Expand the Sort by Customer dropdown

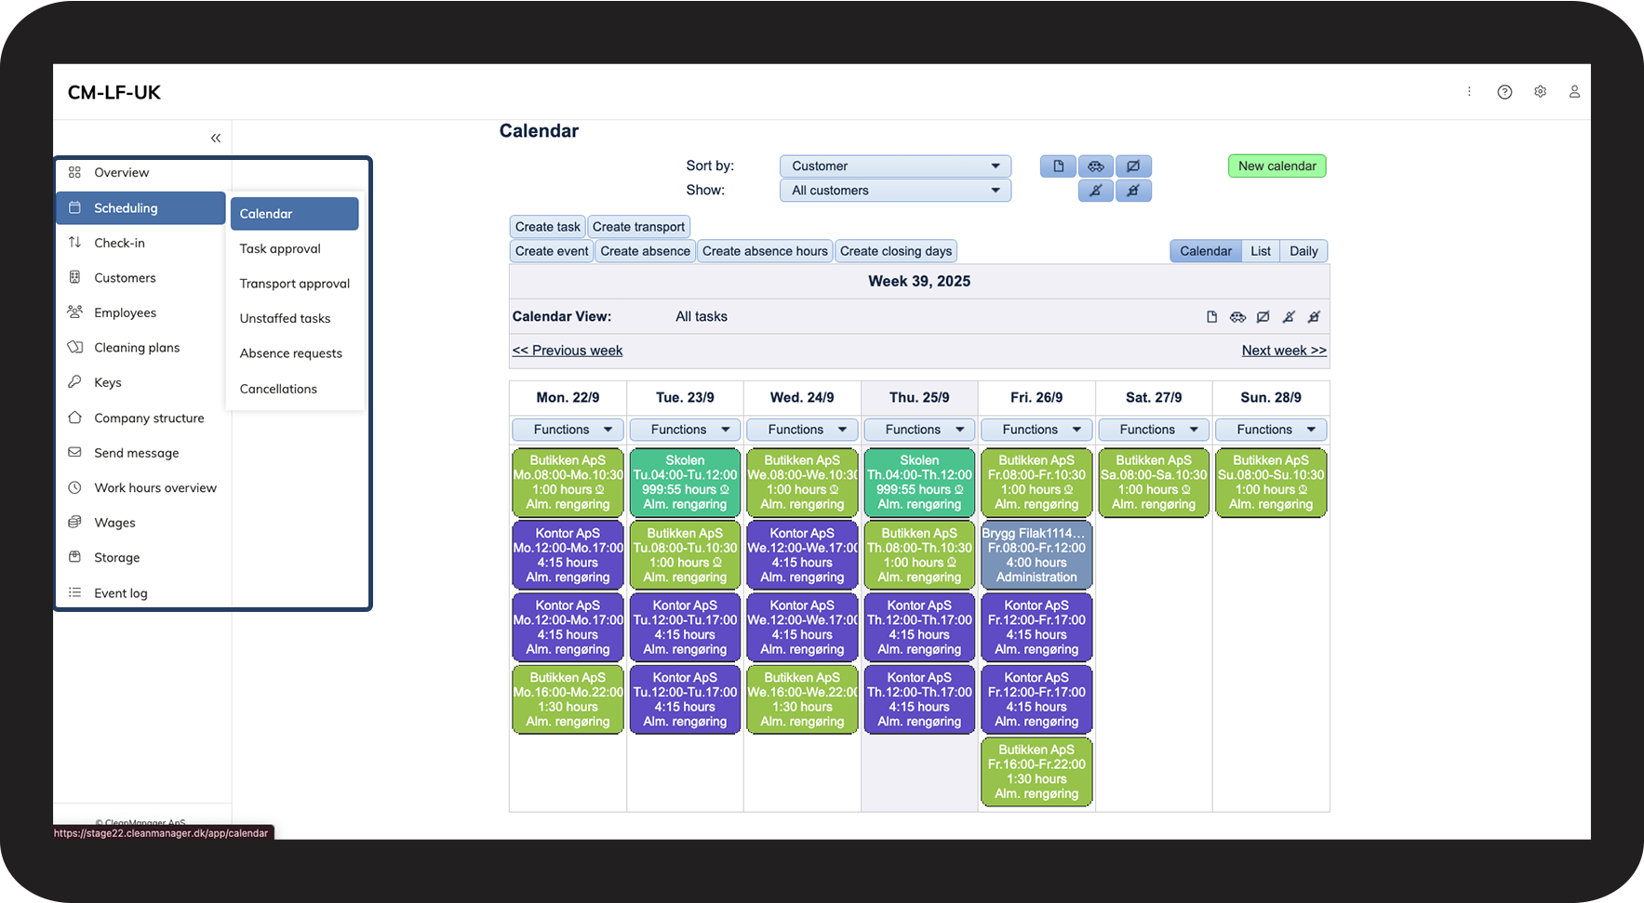(895, 166)
